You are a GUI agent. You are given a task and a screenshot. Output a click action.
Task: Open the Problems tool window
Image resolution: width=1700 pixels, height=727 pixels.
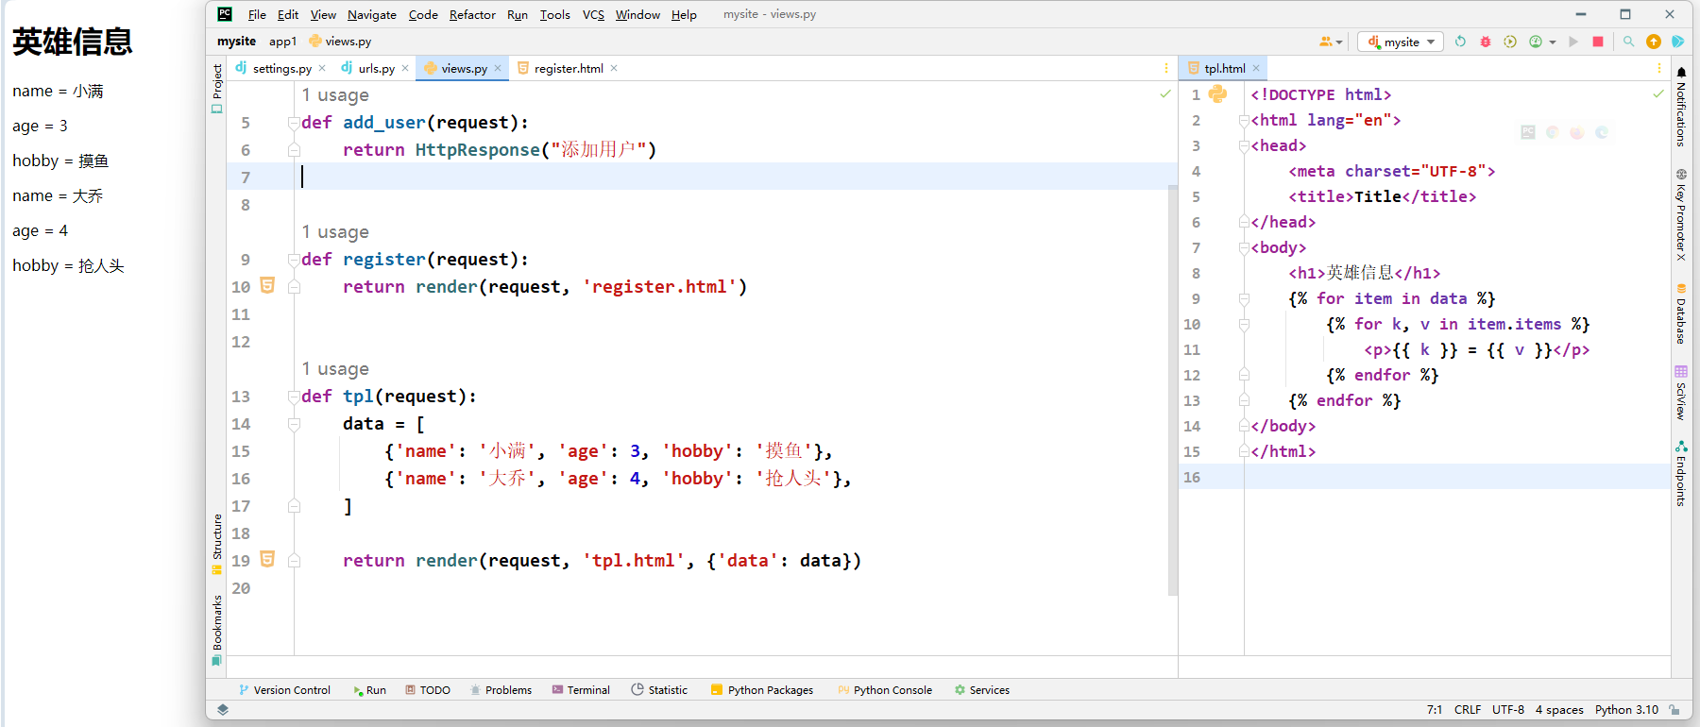(x=501, y=690)
